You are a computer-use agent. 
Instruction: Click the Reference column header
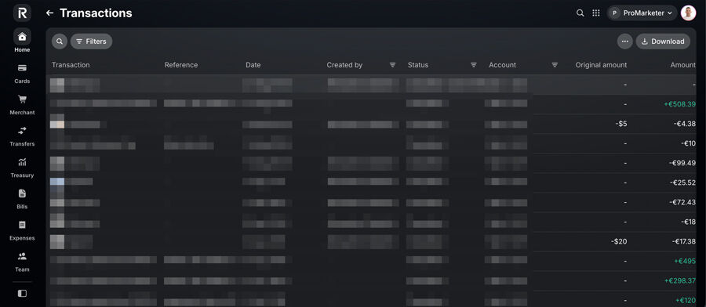(181, 65)
